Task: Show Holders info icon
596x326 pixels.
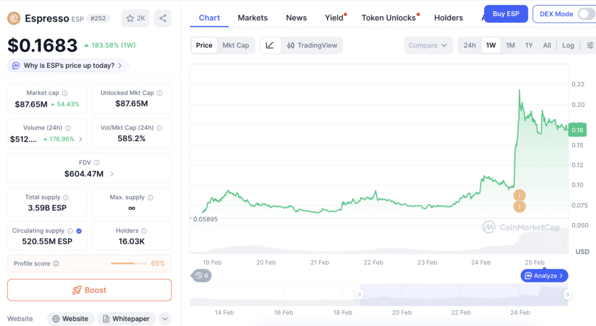Action: (144, 231)
